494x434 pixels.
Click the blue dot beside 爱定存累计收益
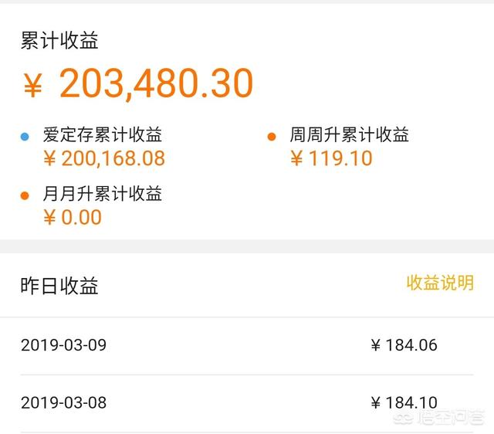click(25, 137)
